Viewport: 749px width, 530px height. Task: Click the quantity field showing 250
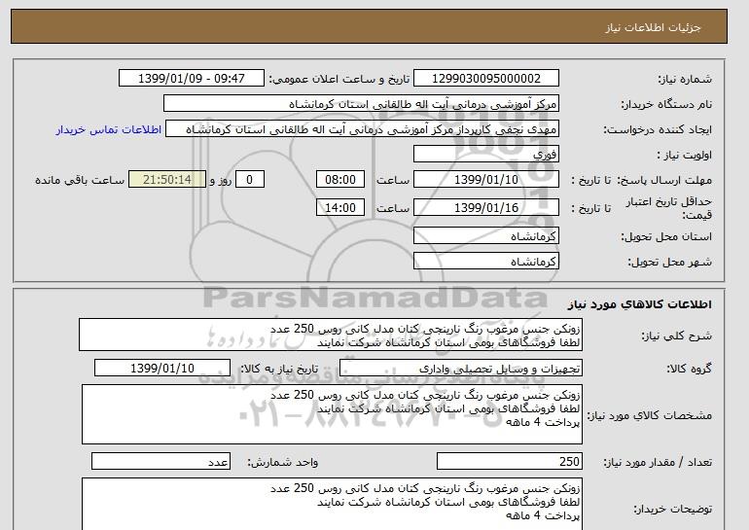(x=509, y=462)
